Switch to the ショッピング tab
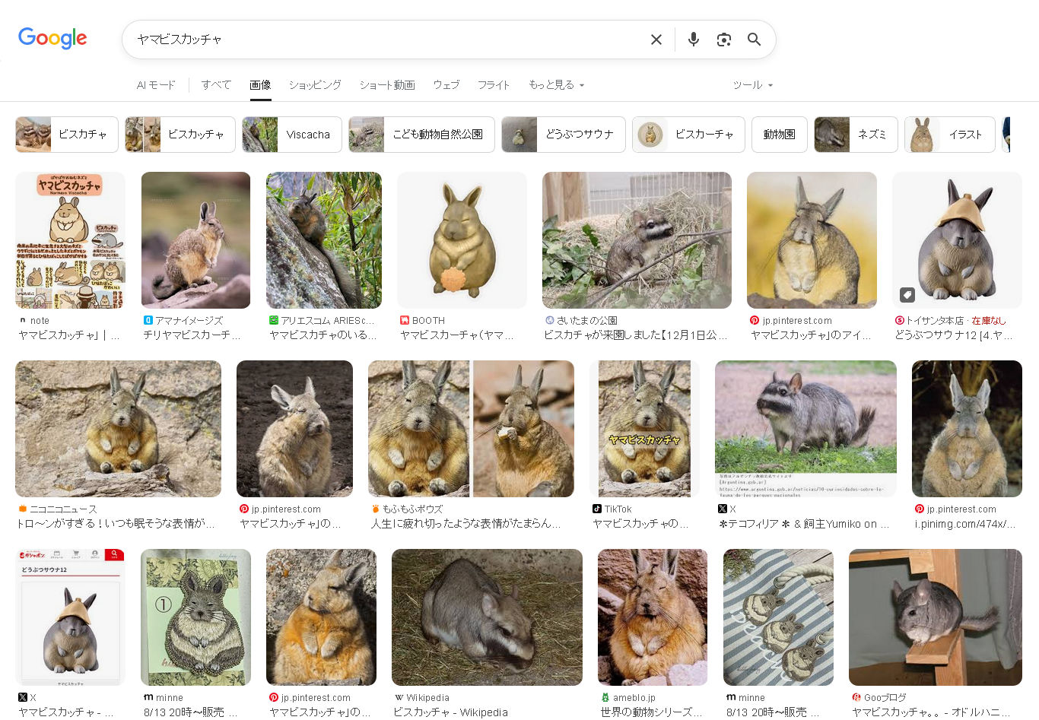The height and width of the screenshot is (720, 1039). [x=315, y=85]
